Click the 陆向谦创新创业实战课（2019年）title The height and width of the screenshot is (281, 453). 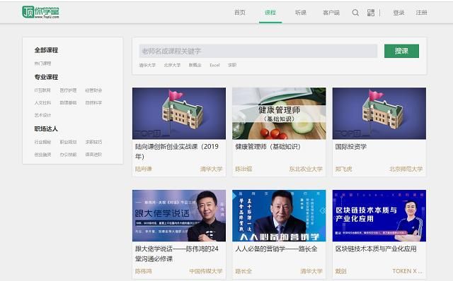(x=177, y=152)
